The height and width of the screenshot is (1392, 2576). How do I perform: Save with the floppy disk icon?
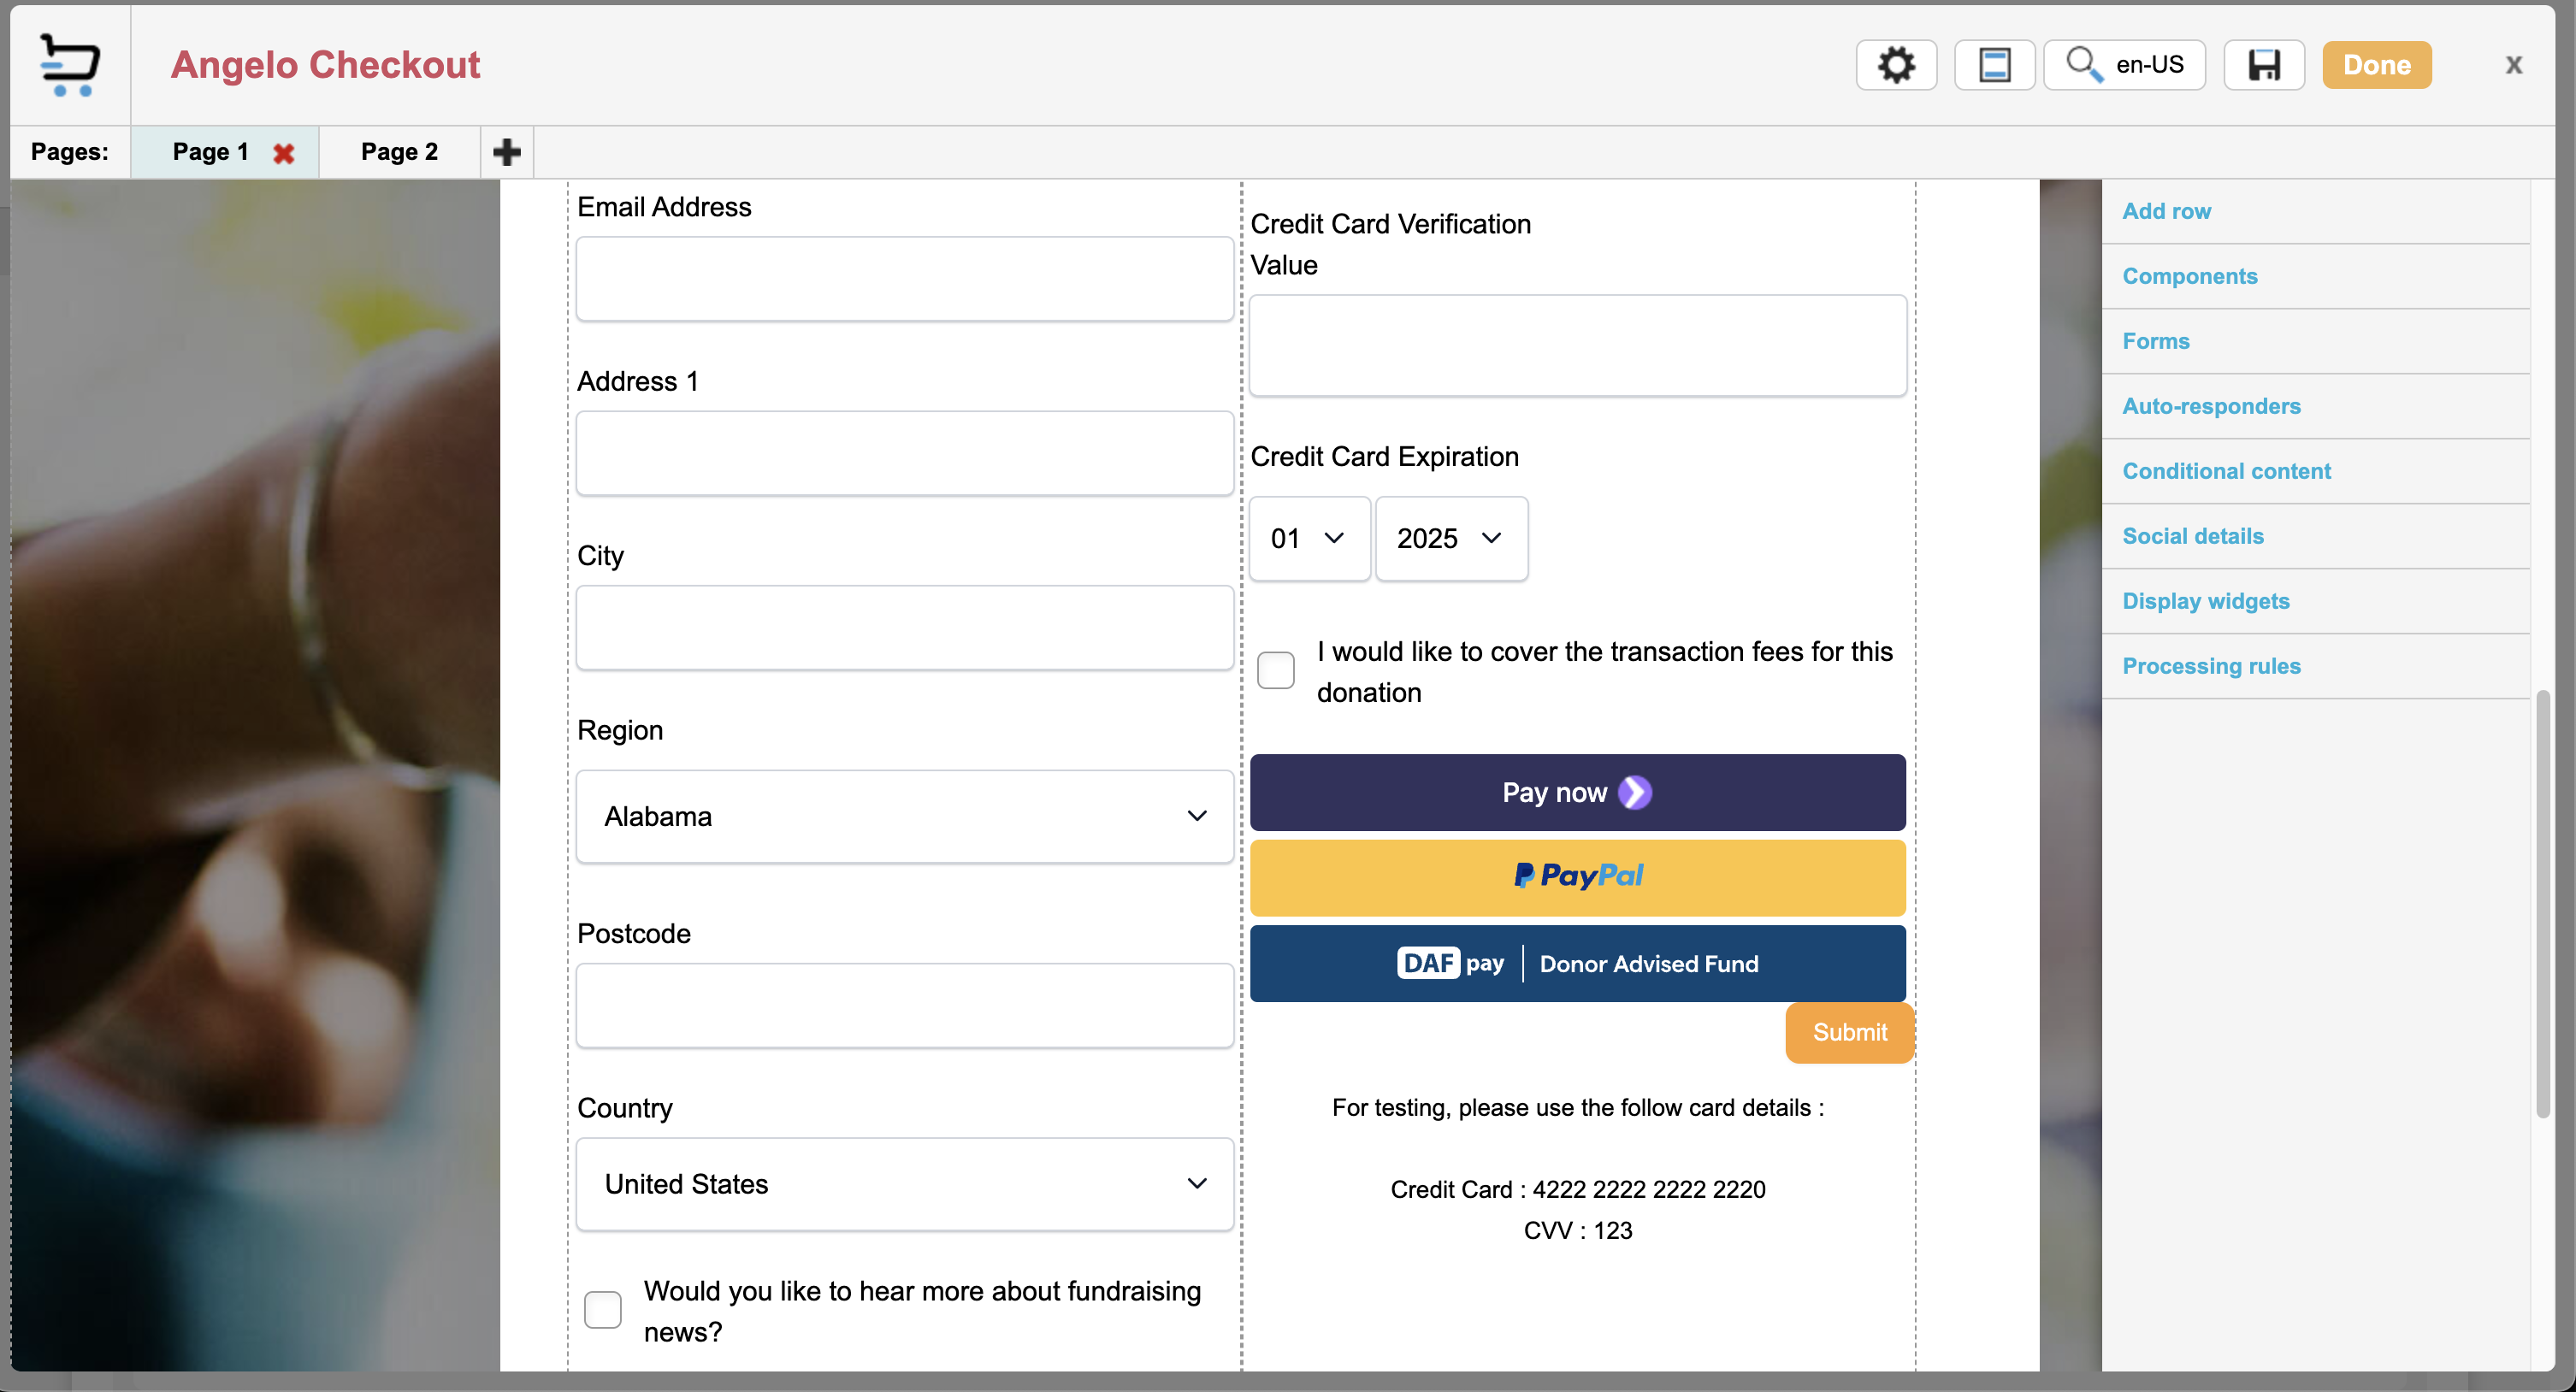pos(2264,65)
